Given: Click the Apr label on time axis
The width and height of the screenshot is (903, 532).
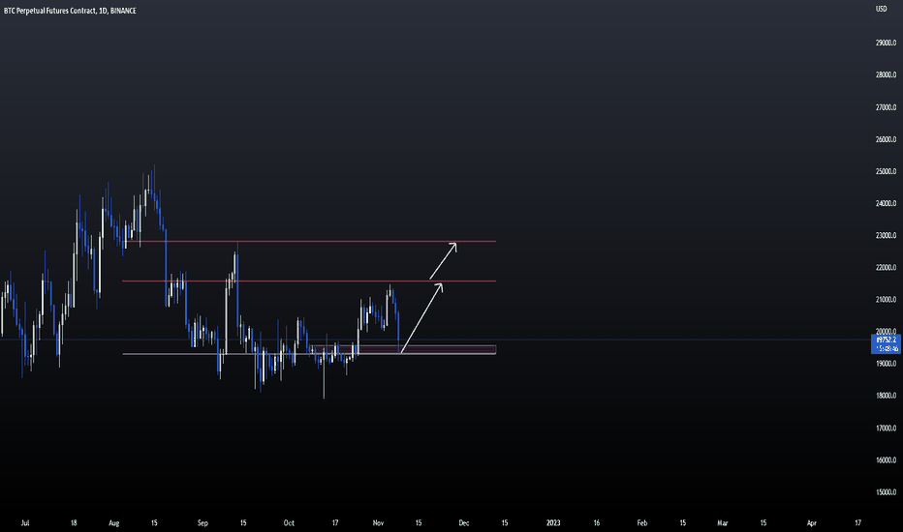Looking at the screenshot, I should 811,522.
